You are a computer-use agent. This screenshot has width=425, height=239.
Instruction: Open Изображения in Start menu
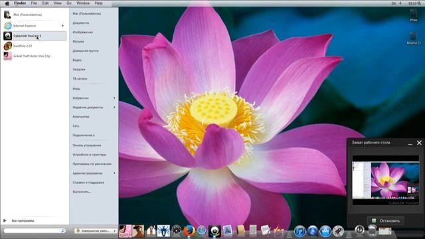pyautogui.click(x=82, y=33)
